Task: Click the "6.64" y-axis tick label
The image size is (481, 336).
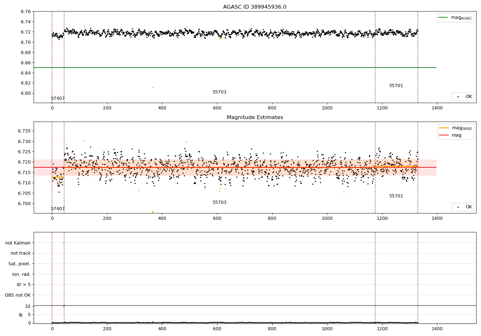Action: point(26,73)
